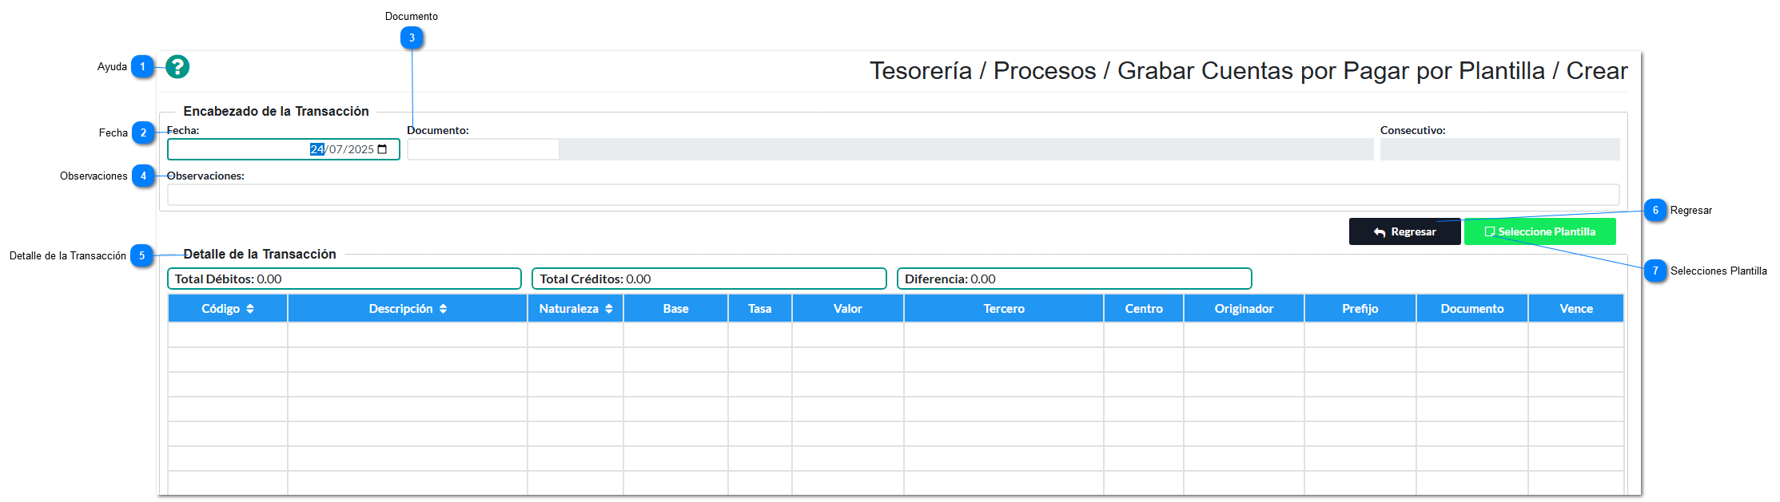Open the calendar picker in Fecha field
The height and width of the screenshot is (502, 1780).
point(382,149)
